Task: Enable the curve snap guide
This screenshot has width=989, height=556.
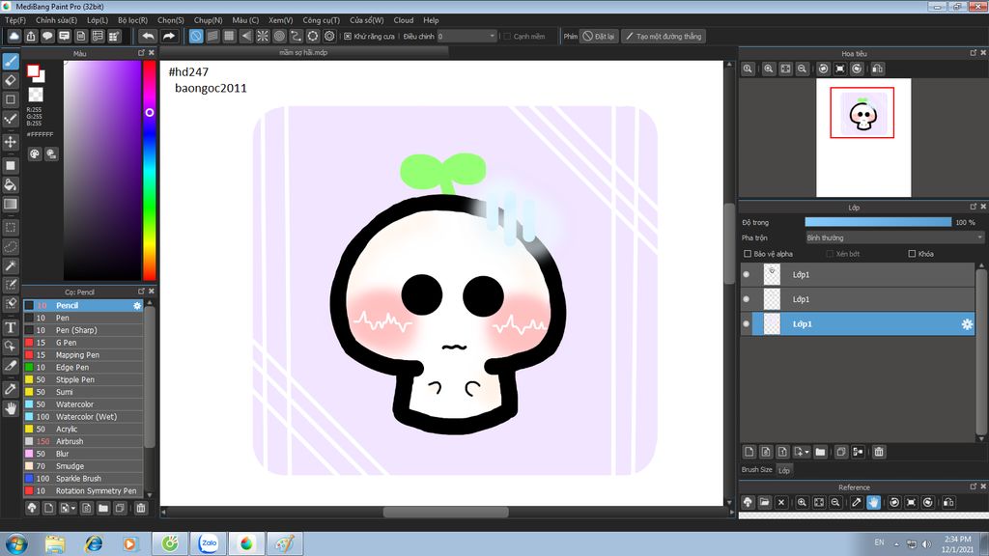Action: click(296, 36)
